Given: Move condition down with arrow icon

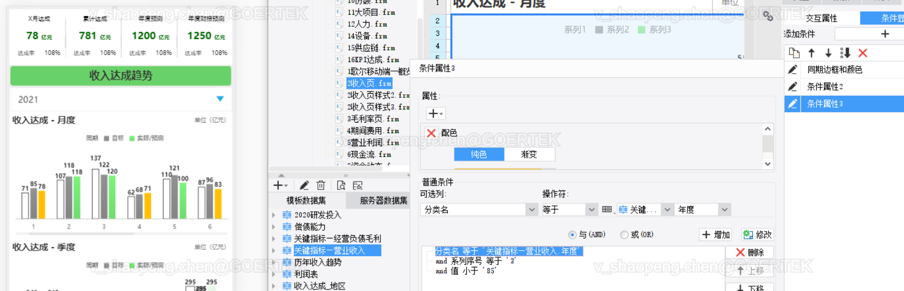Looking at the screenshot, I should 828,53.
